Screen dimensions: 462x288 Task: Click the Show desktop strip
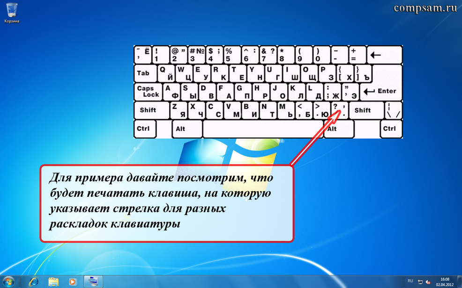460,281
